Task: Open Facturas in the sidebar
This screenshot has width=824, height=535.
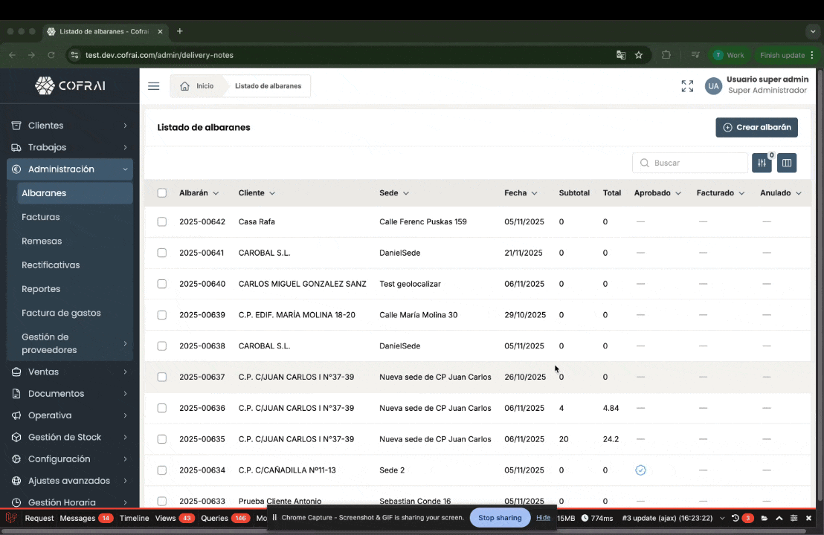Action: tap(41, 217)
